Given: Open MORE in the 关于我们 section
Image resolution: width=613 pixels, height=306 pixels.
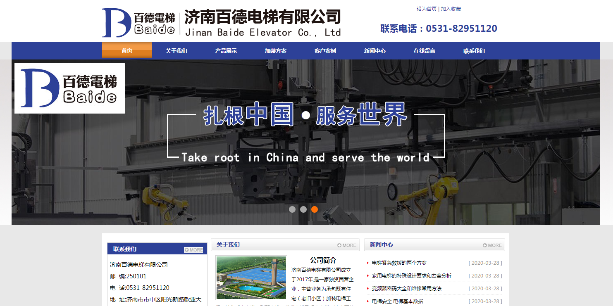Looking at the screenshot, I should [x=346, y=245].
